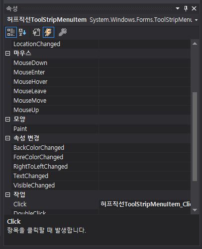Screen dimensions: 202x249
Task: Select the Paint event row
Action: pos(101,129)
